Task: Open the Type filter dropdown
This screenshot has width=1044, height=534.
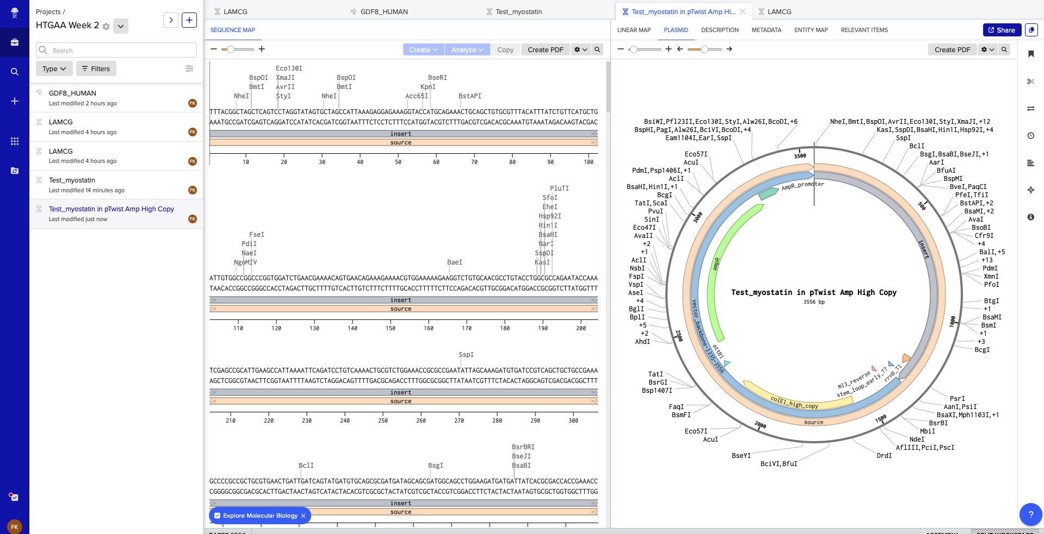Action: (54, 68)
